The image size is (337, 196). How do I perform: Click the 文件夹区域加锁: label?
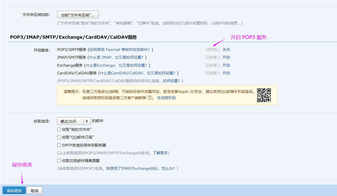36,14
